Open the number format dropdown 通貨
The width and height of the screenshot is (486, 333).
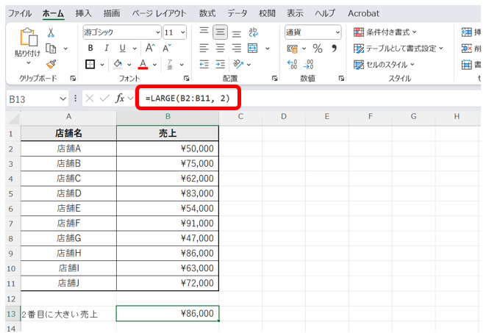tap(337, 32)
